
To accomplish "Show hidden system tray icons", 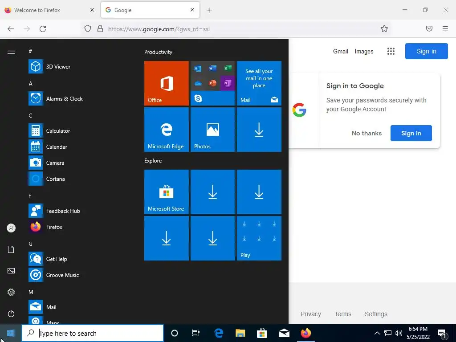I will point(377,333).
